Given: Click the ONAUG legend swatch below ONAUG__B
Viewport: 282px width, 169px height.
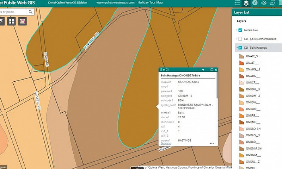Looking at the screenshot, I should pyautogui.click(x=241, y=76).
